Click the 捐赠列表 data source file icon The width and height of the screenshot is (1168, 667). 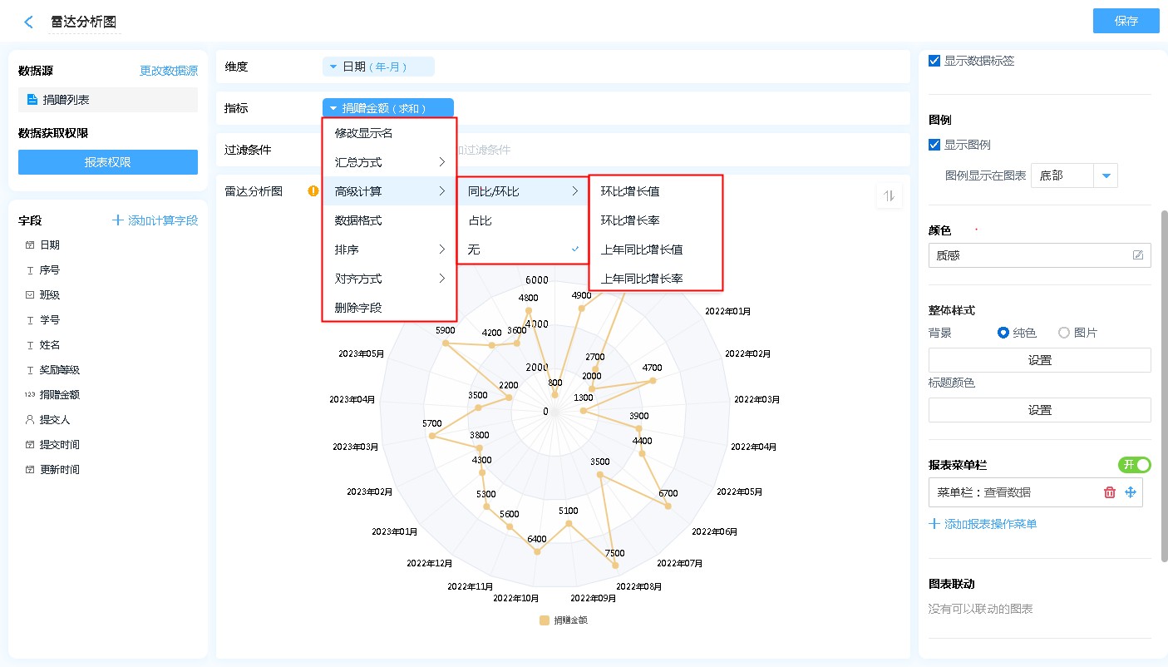(32, 100)
